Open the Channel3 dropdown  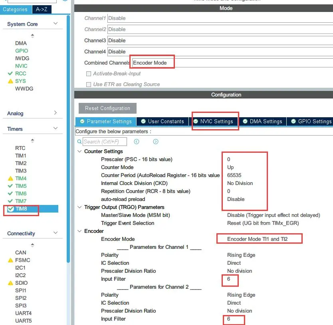coord(220,40)
